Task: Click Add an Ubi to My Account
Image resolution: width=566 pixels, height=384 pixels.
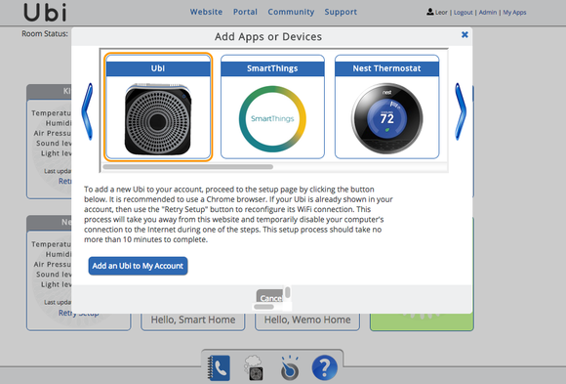Action: [x=138, y=266]
